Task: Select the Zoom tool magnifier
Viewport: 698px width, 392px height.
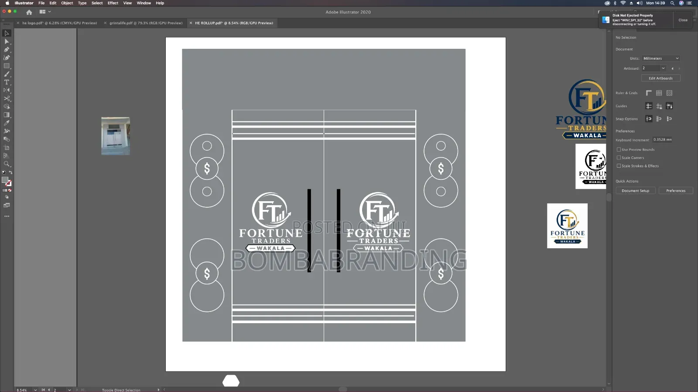Action: tap(7, 164)
